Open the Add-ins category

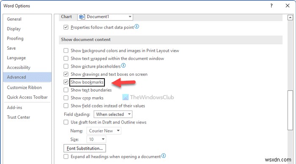point(27,107)
